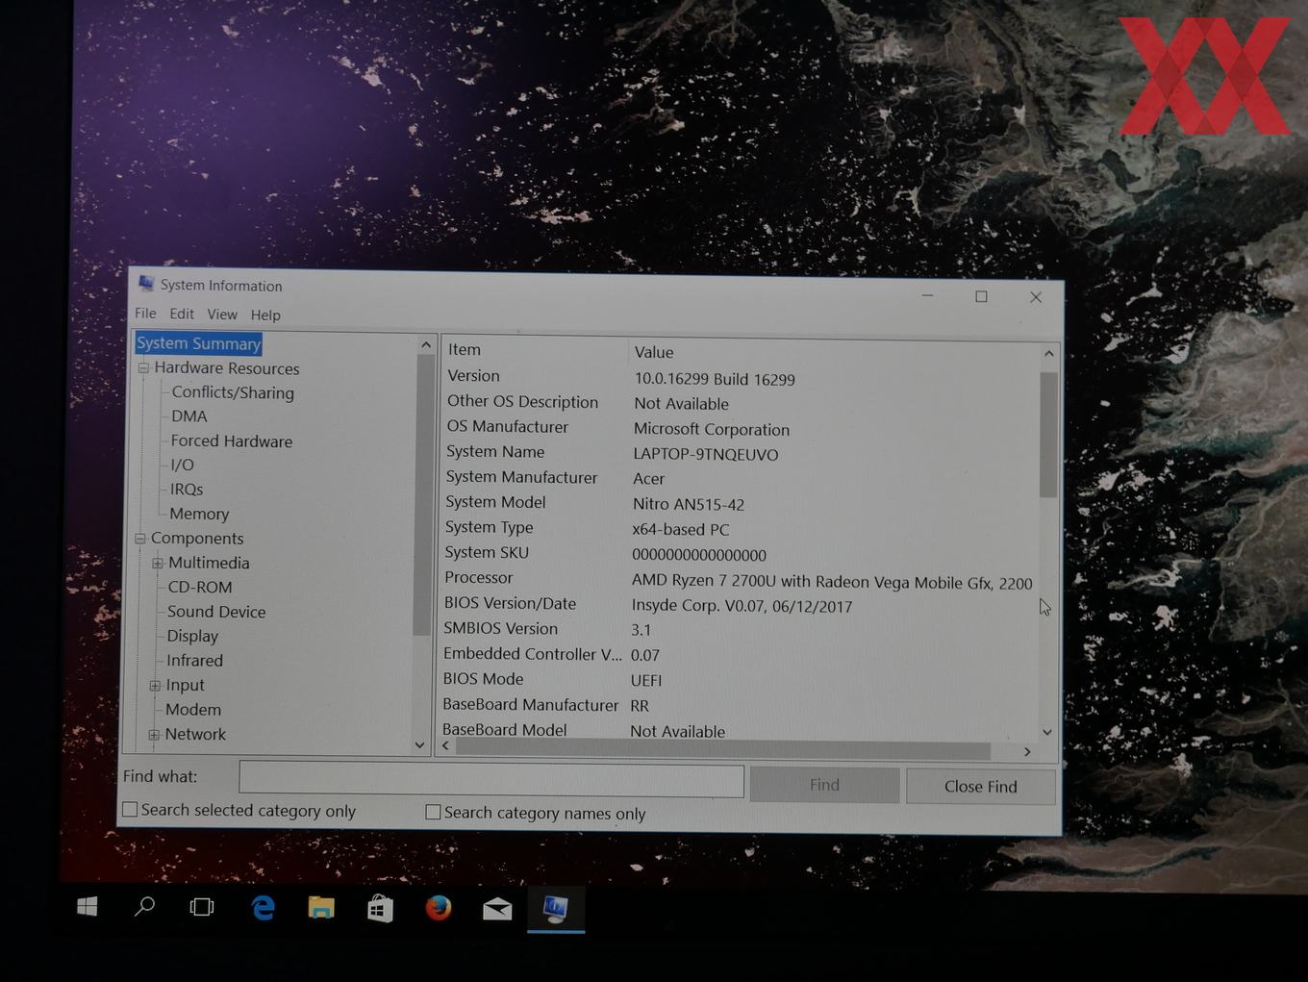Open Microsoft Store from taskbar
This screenshot has height=982, width=1308.
380,908
